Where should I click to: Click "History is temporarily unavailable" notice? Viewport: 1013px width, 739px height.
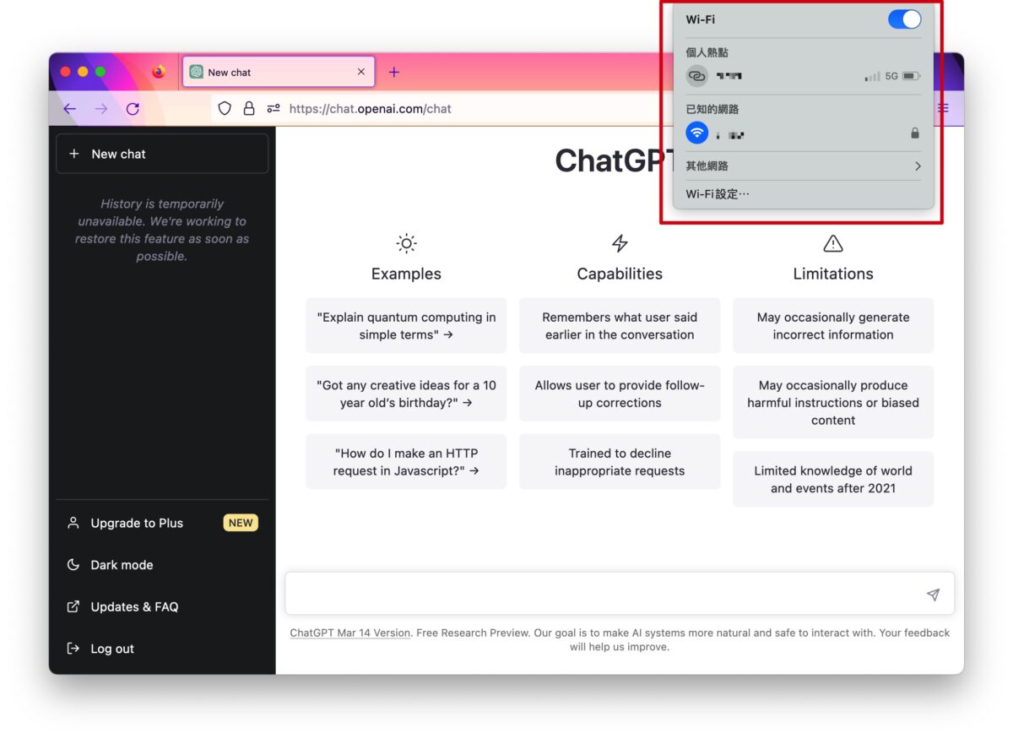[x=162, y=230]
